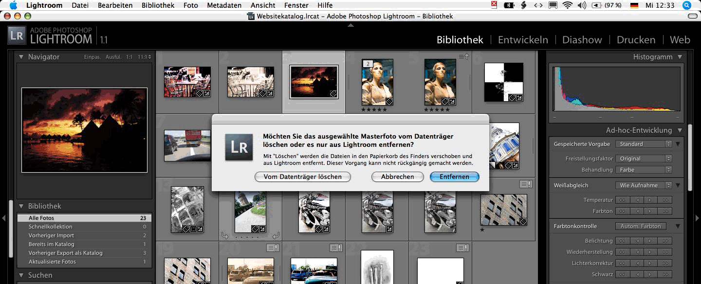Click the Autom. Farbton button
This screenshot has width=701, height=284.
pyautogui.click(x=641, y=226)
